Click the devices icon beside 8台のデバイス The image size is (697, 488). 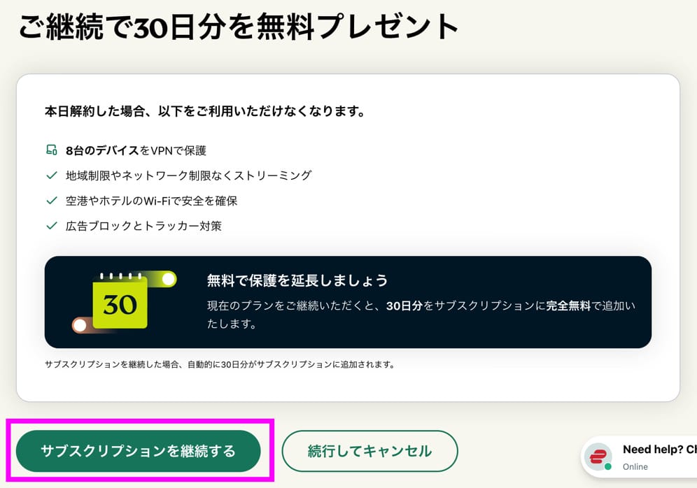[51, 150]
